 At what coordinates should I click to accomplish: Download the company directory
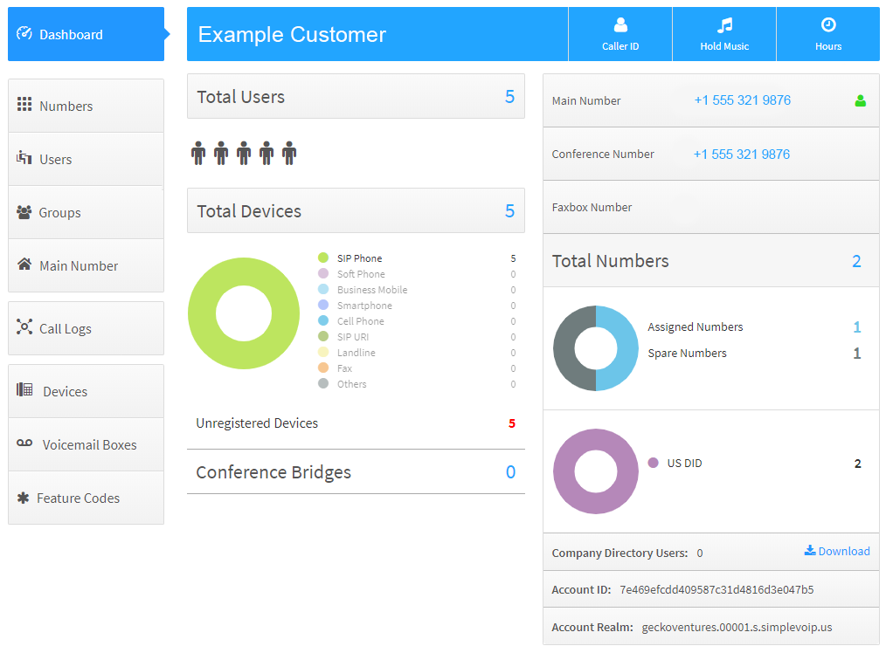tap(837, 551)
